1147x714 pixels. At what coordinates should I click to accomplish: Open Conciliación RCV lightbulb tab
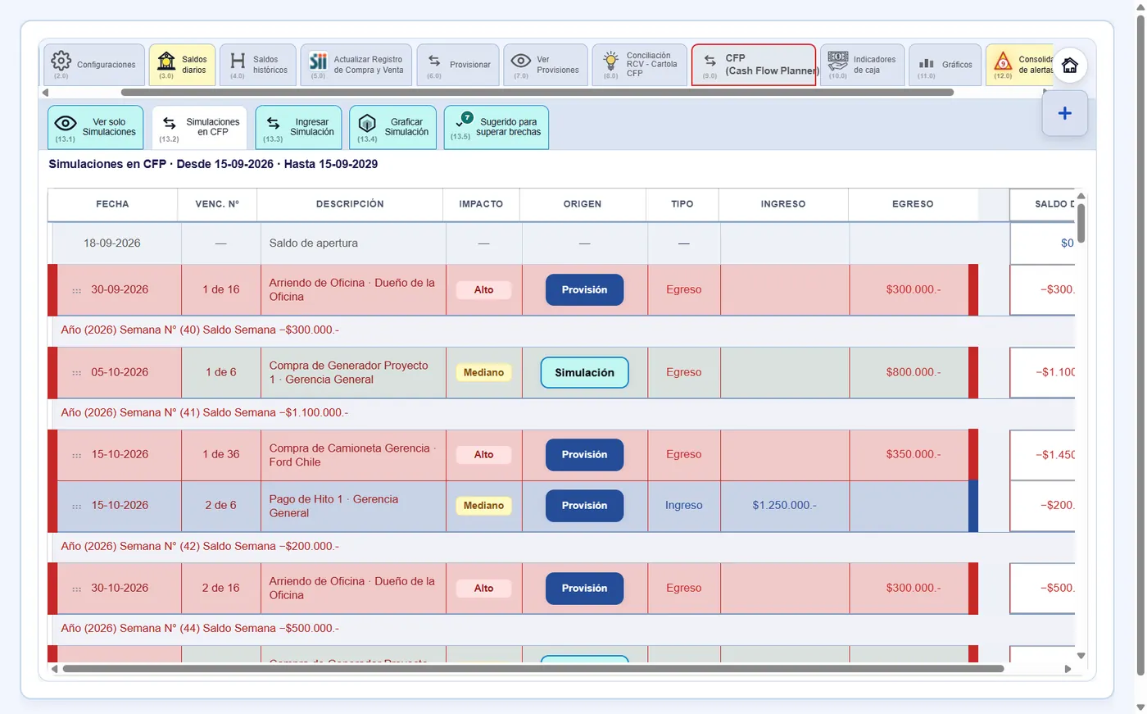pos(639,65)
